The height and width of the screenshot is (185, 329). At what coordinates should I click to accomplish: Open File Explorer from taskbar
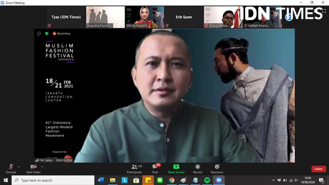point(113,180)
